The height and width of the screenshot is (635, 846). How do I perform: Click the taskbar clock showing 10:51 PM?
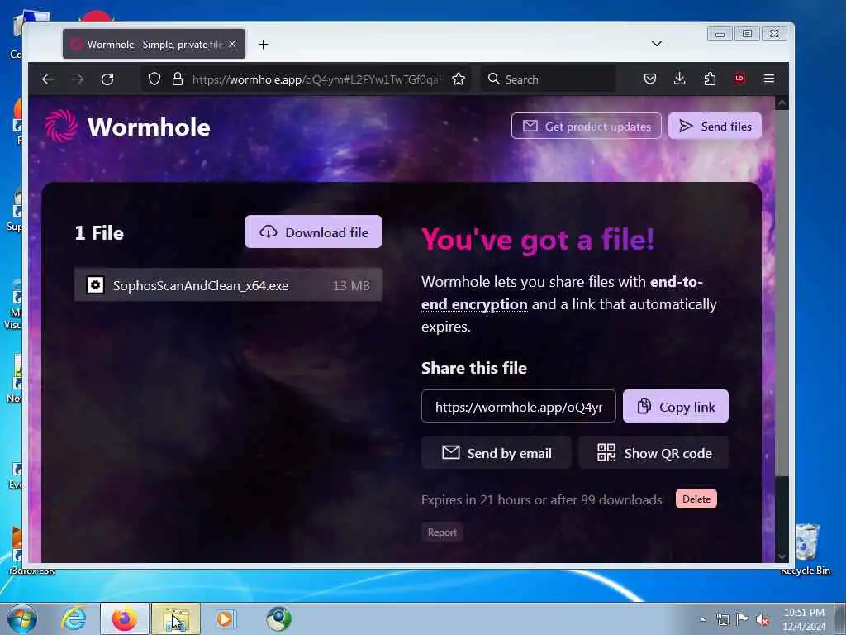click(804, 619)
